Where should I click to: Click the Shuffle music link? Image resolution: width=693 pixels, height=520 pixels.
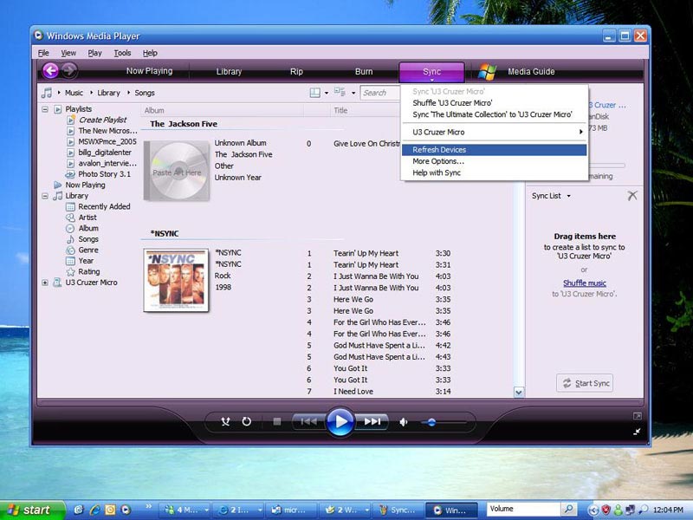[584, 283]
